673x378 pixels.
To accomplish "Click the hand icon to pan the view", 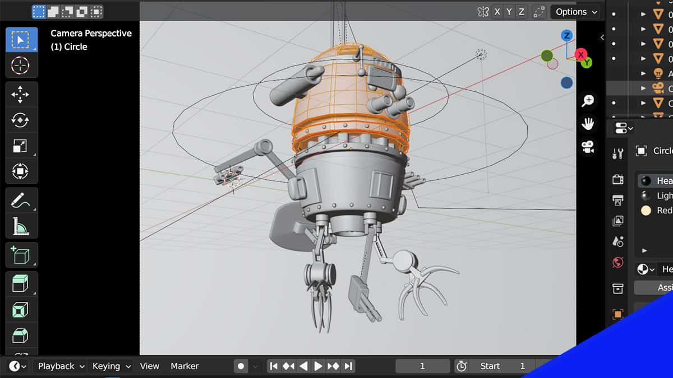I will [588, 124].
